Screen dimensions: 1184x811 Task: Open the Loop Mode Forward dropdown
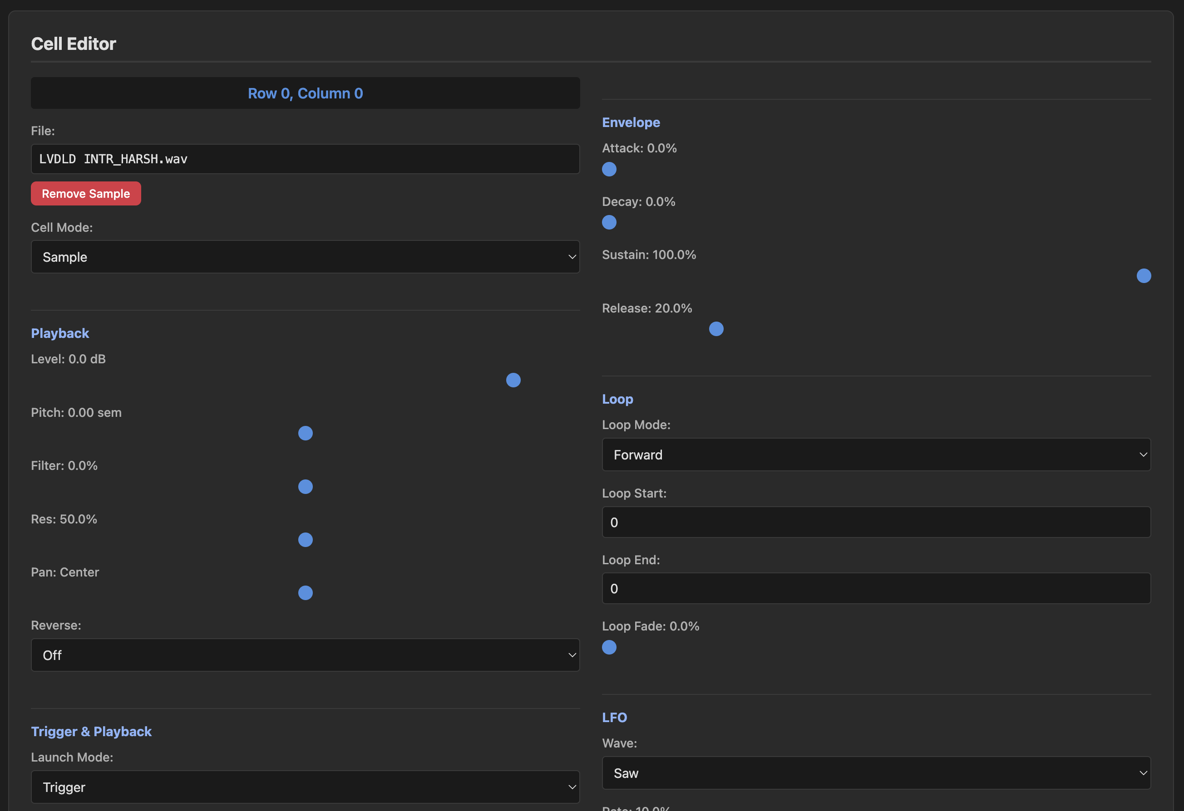coord(876,454)
